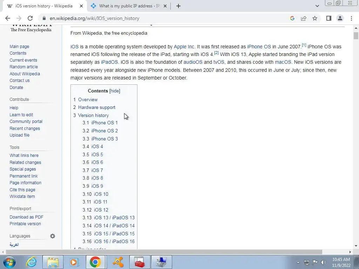Open the Cite this page link

[22, 189]
